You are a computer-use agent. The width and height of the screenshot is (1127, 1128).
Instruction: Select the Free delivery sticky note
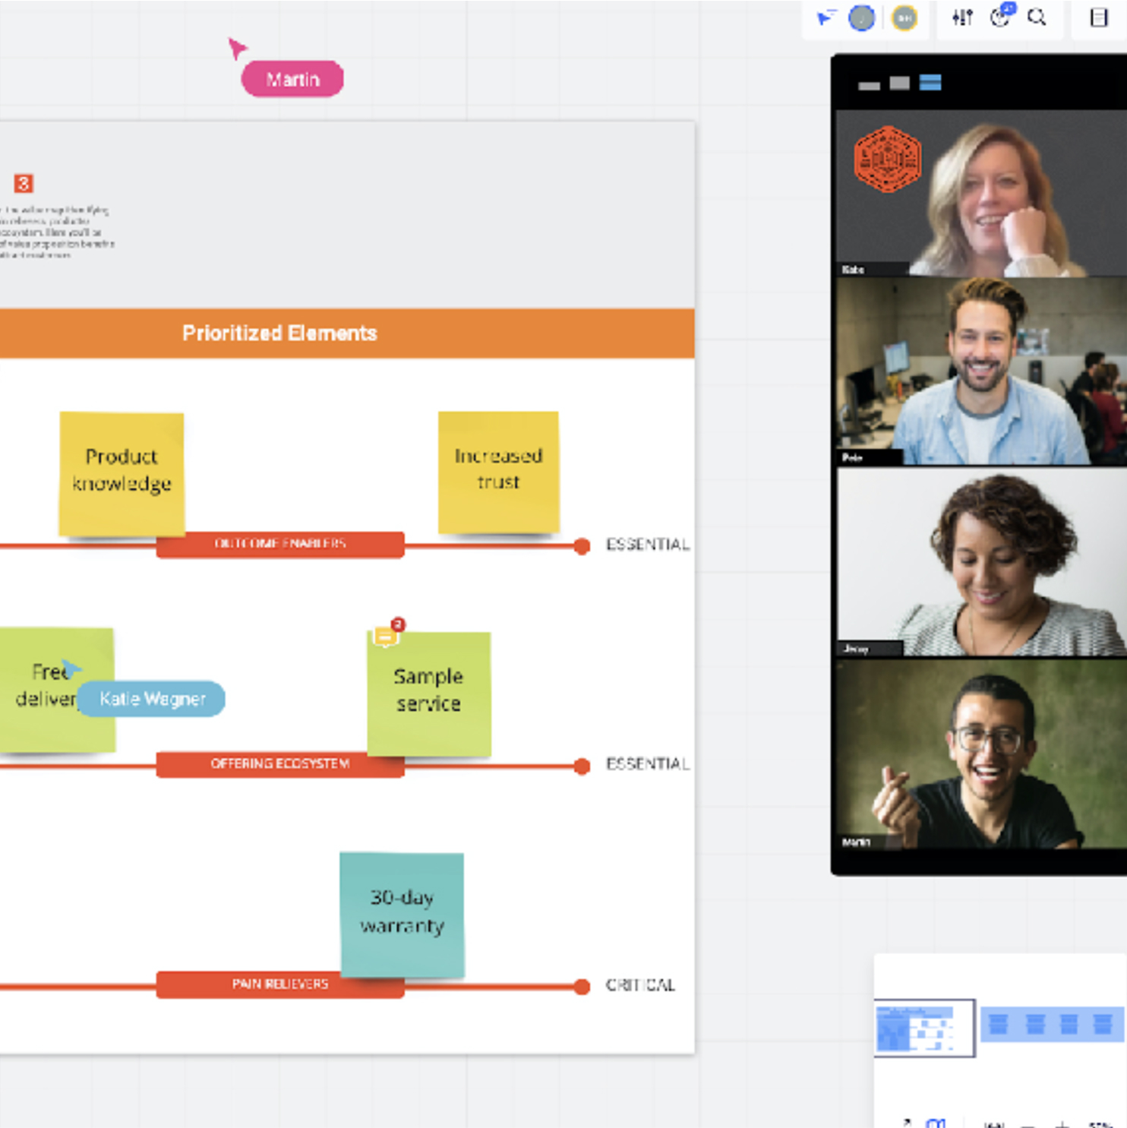tap(56, 690)
